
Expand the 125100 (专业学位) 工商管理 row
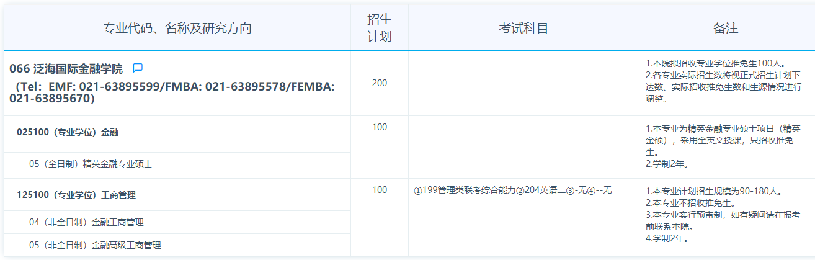tap(76, 195)
